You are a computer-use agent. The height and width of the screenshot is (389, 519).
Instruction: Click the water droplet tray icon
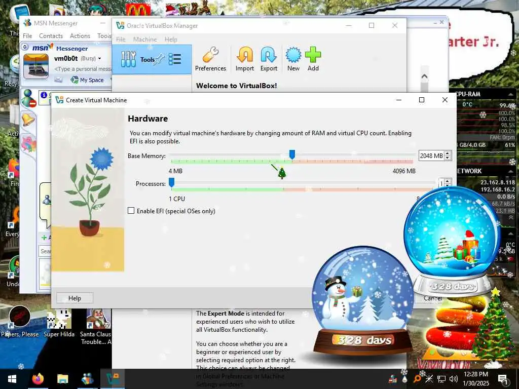(x=405, y=379)
